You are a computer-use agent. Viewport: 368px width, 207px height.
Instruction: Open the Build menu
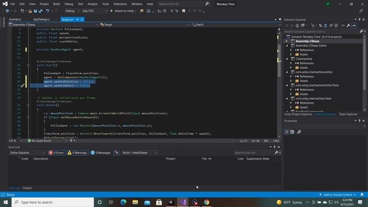point(56,4)
